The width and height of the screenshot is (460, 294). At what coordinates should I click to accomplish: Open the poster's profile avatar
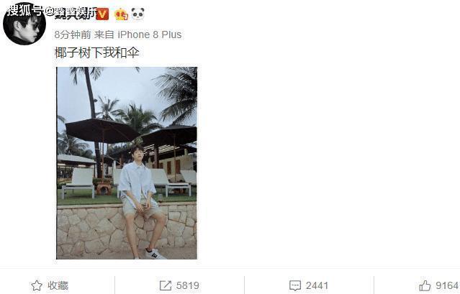(24, 24)
